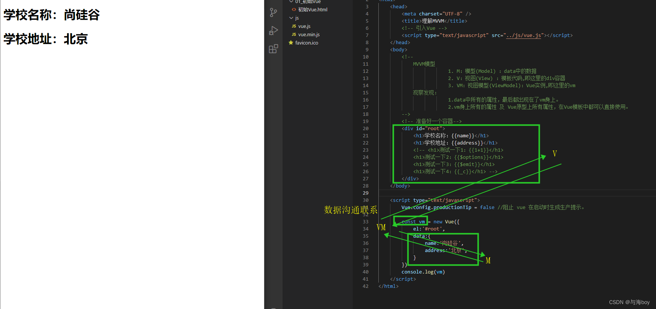Image resolution: width=656 pixels, height=309 pixels.
Task: Click line number 42 in the gutter
Action: pos(366,286)
